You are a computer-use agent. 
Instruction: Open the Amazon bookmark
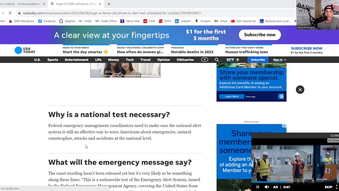tap(203, 21)
